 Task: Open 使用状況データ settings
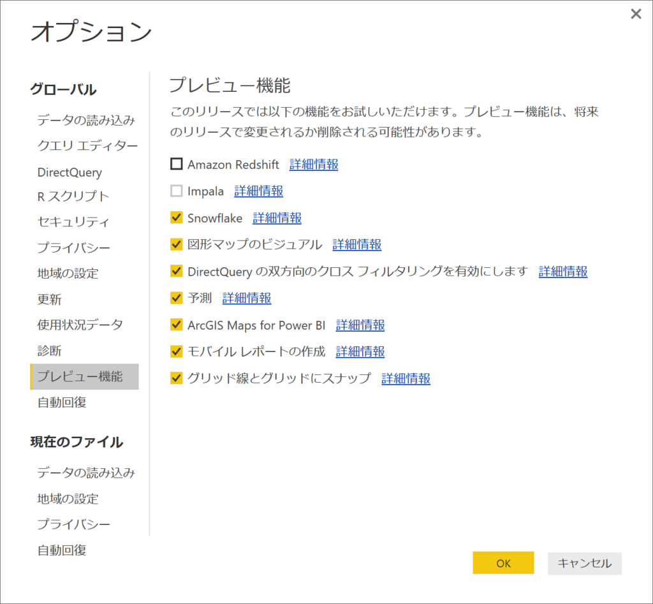coord(80,325)
